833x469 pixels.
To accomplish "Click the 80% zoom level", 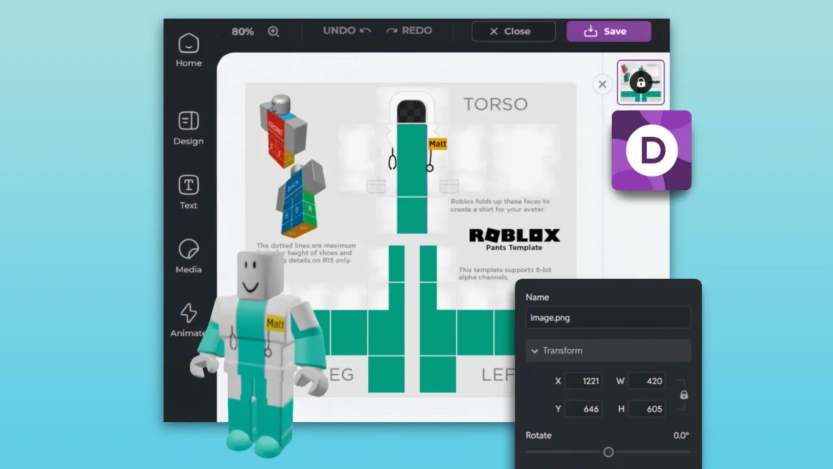I will click(x=243, y=31).
